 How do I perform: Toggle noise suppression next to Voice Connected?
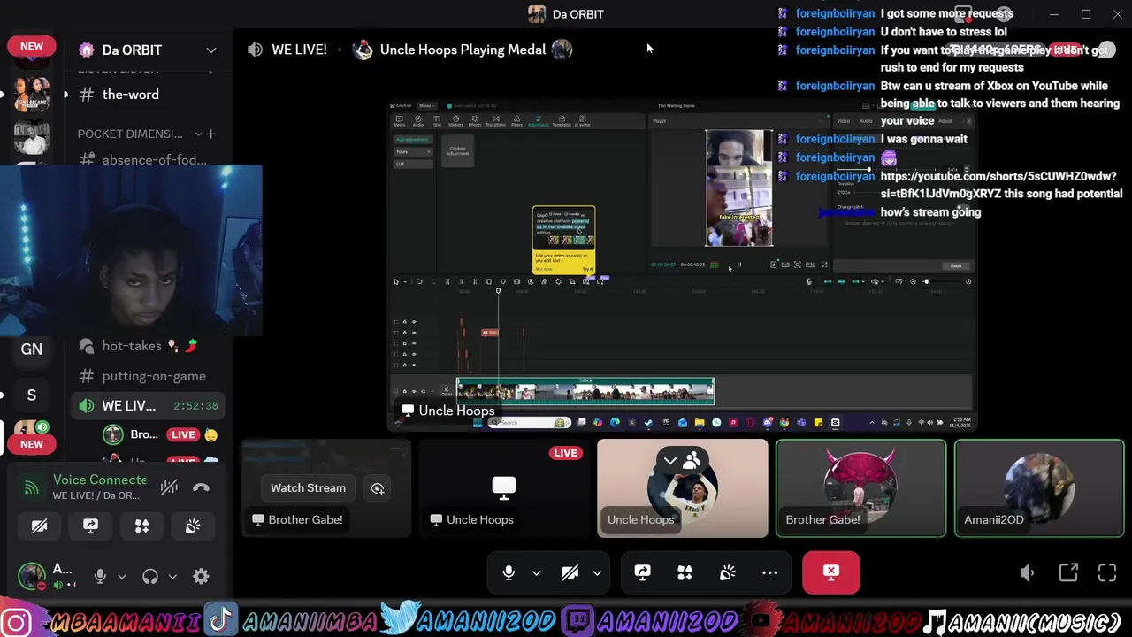point(169,487)
